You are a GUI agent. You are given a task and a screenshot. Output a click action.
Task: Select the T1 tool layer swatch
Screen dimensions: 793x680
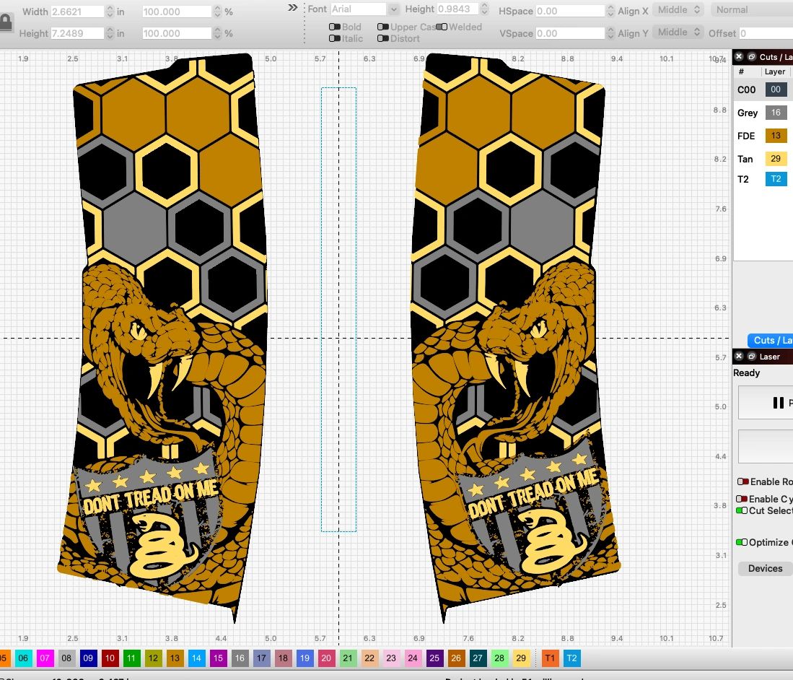551,658
